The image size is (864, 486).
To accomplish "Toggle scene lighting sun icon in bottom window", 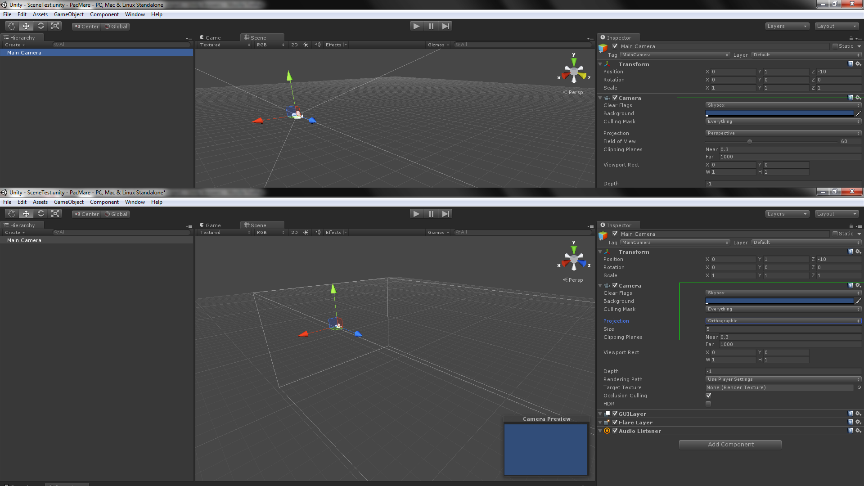I will click(x=306, y=232).
